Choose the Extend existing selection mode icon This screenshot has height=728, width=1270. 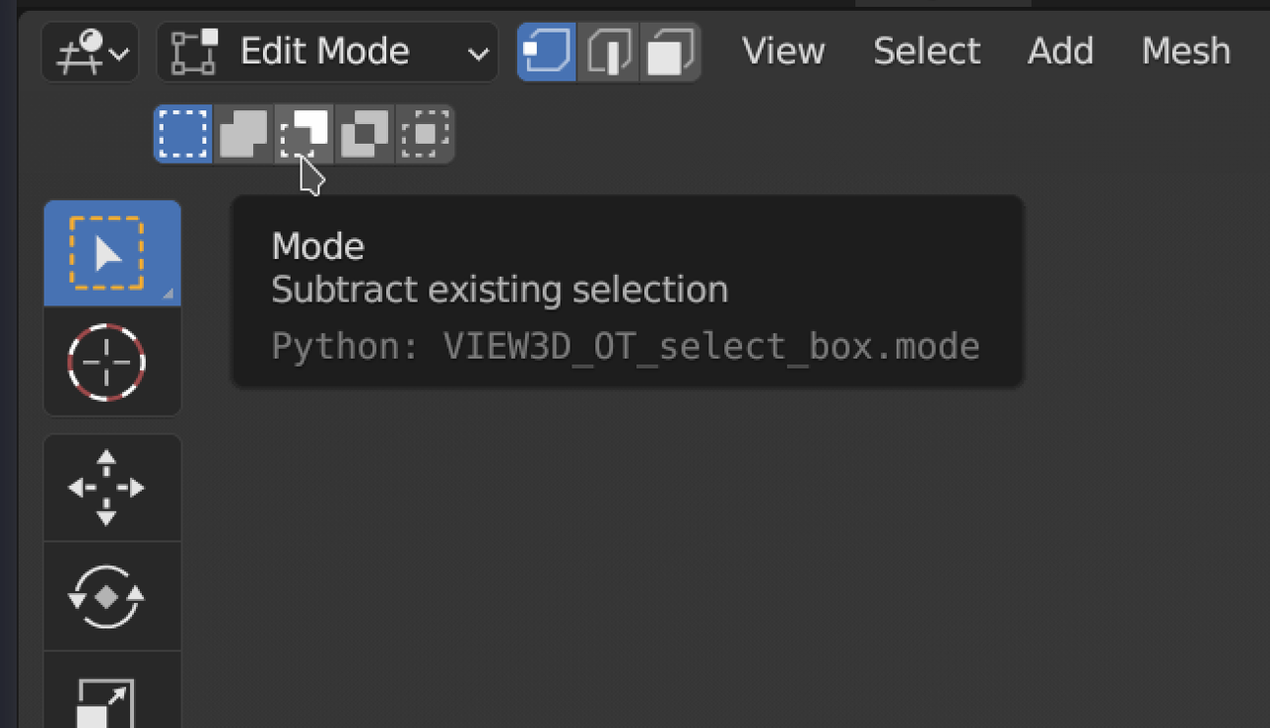[243, 134]
